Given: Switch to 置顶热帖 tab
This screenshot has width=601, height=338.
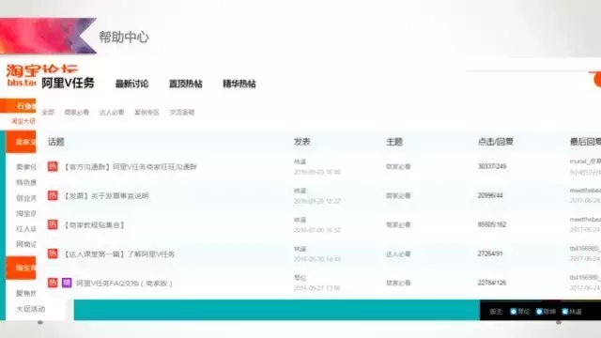Looking at the screenshot, I should pyautogui.click(x=186, y=84).
